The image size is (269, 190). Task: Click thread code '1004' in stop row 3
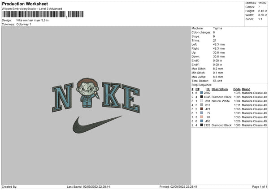tap(237, 101)
